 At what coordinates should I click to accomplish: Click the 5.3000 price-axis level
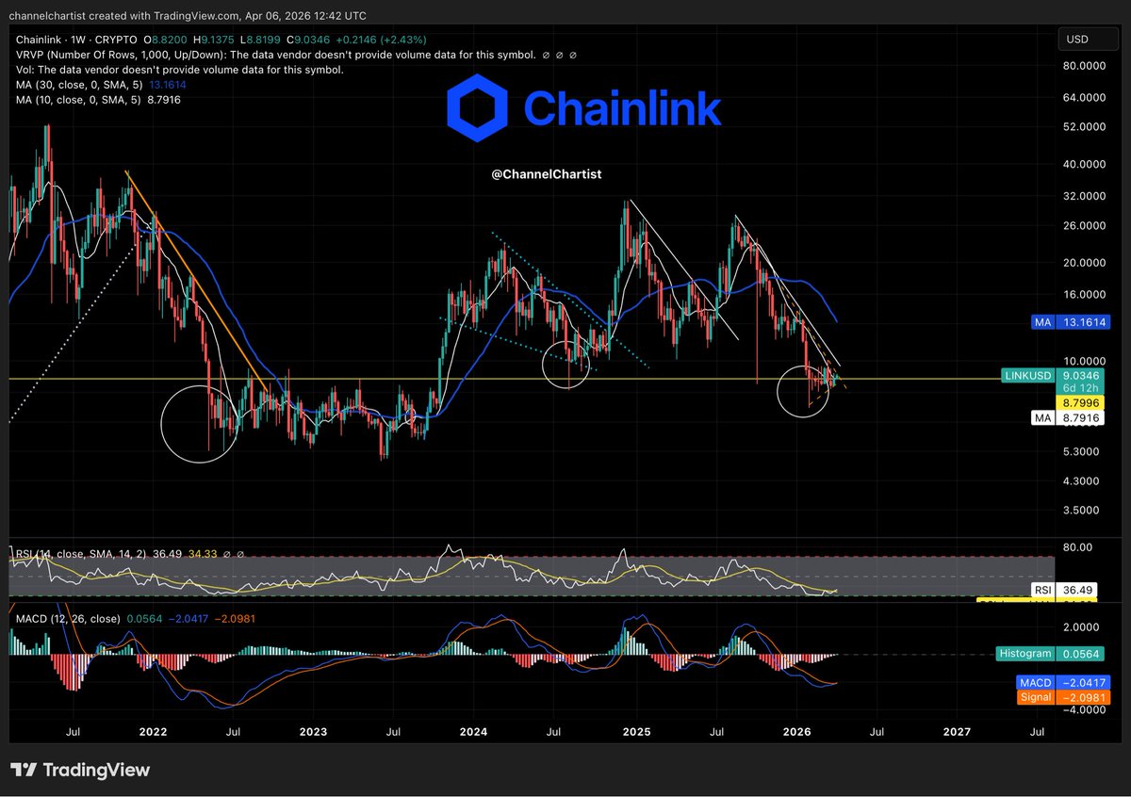pos(1083,452)
